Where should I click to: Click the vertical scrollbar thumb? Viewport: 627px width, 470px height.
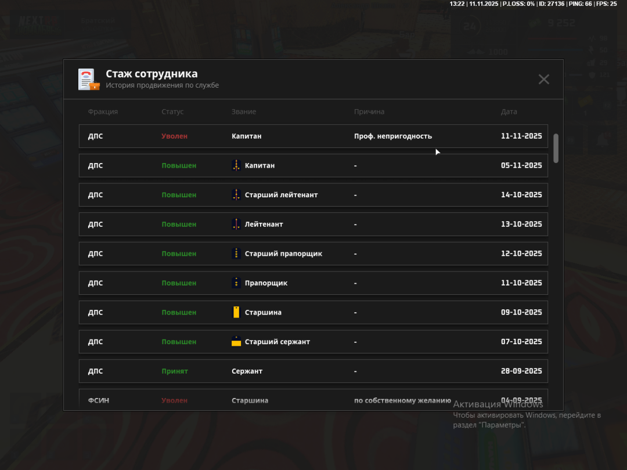tap(556, 148)
